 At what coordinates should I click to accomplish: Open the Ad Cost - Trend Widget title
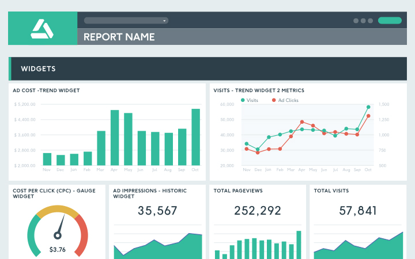46,90
